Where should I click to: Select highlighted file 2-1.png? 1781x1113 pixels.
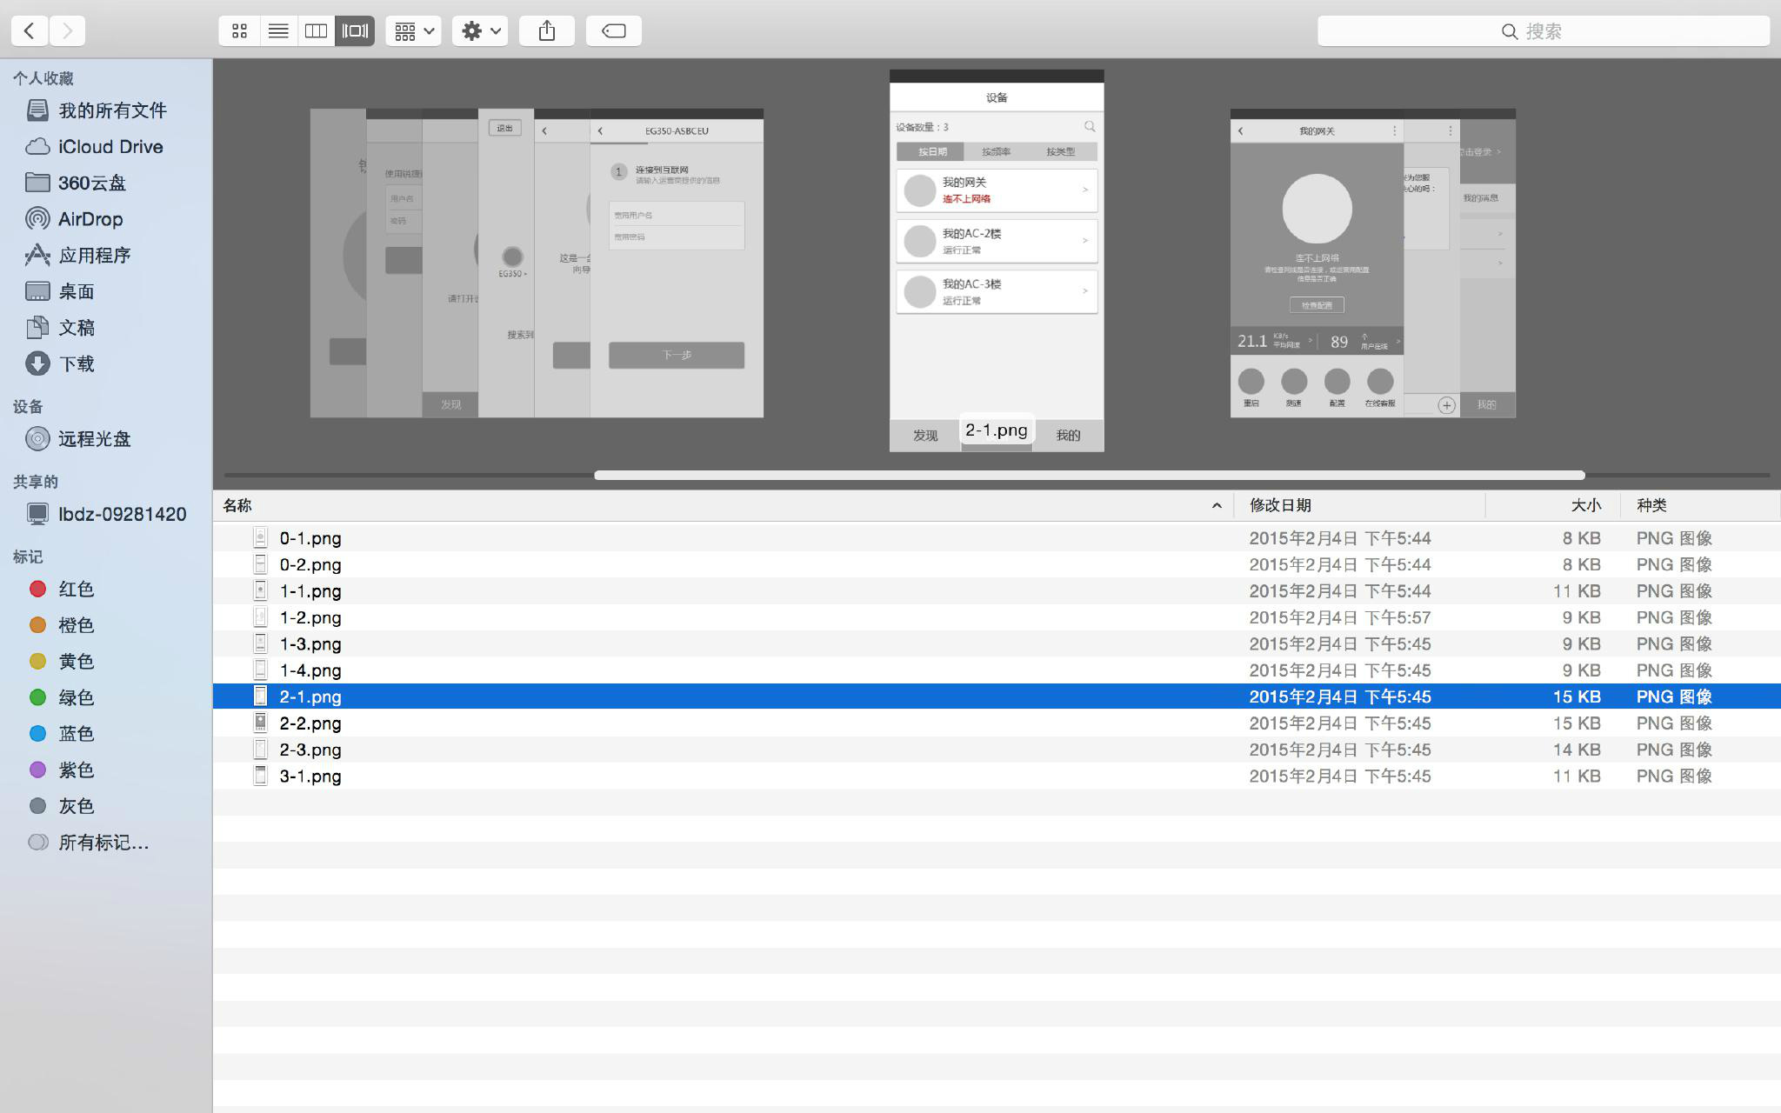997,696
